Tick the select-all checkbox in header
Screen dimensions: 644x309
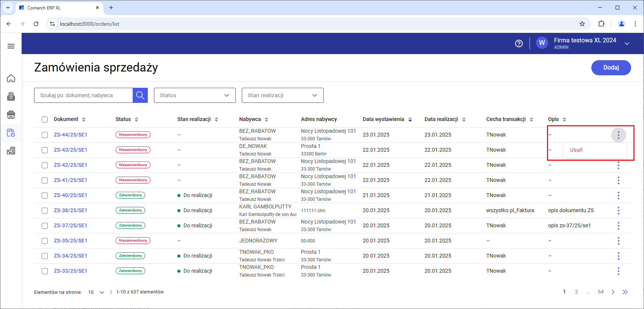coord(45,120)
